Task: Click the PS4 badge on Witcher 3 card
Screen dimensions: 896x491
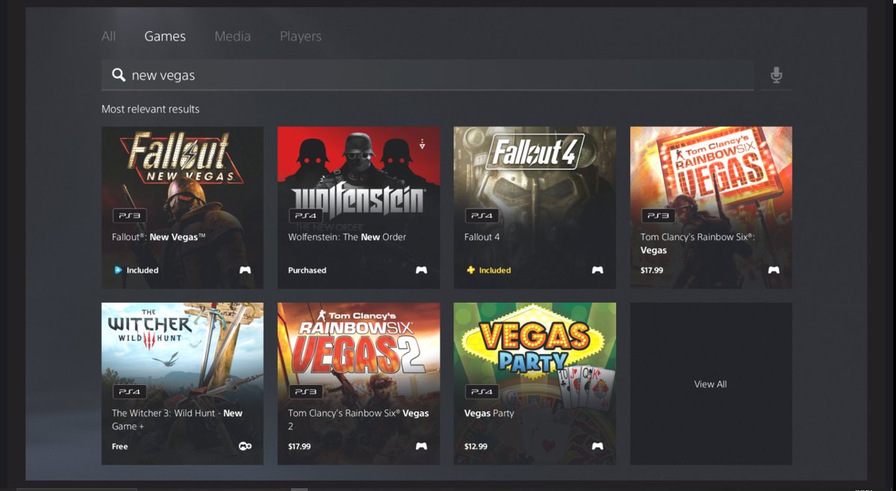Action: [129, 392]
